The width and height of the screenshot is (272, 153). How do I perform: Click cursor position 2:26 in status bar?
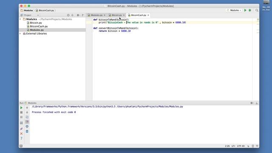pyautogui.click(x=227, y=146)
